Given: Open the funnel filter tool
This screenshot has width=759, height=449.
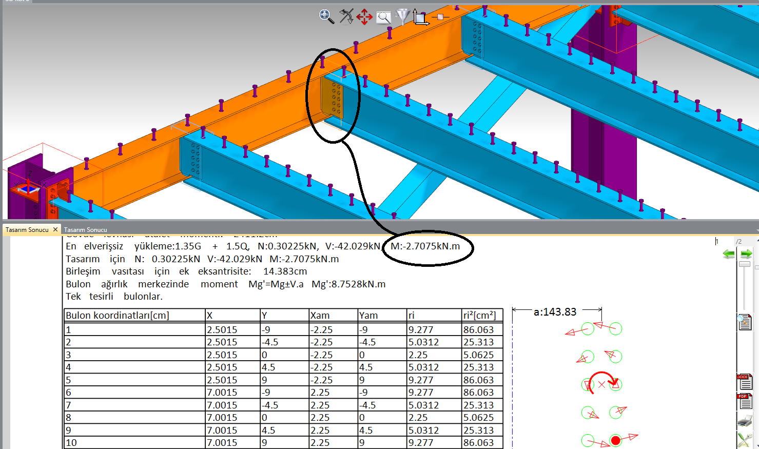Looking at the screenshot, I should coord(403,16).
